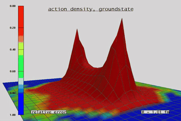The image size is (181, 121).
Task: Click the 'R = 1.01 fm' label box
Action: point(155,112)
